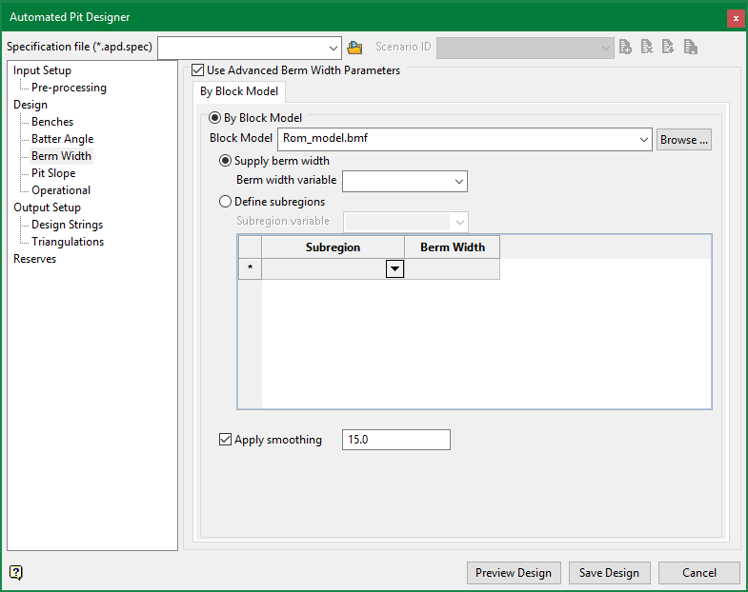Click the delete scenario icon
Image resolution: width=748 pixels, height=592 pixels.
pos(647,48)
